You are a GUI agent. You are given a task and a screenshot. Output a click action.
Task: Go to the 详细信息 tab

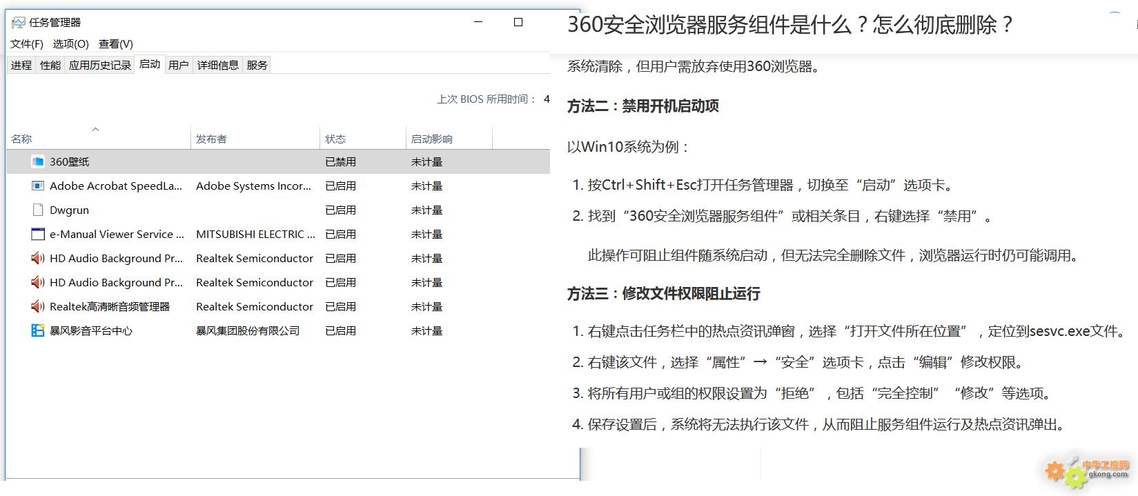pyautogui.click(x=217, y=66)
